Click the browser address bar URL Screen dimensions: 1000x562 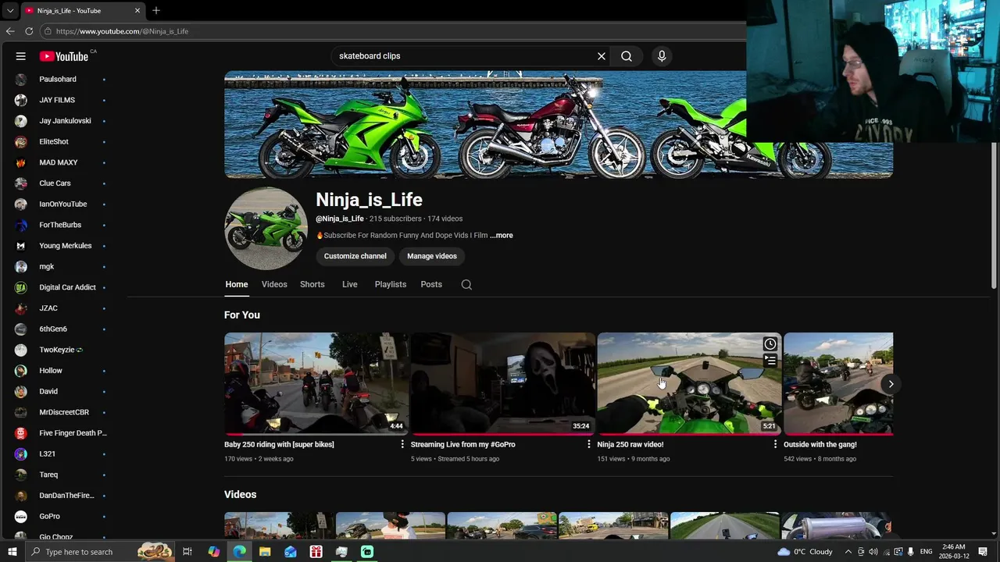click(x=122, y=31)
